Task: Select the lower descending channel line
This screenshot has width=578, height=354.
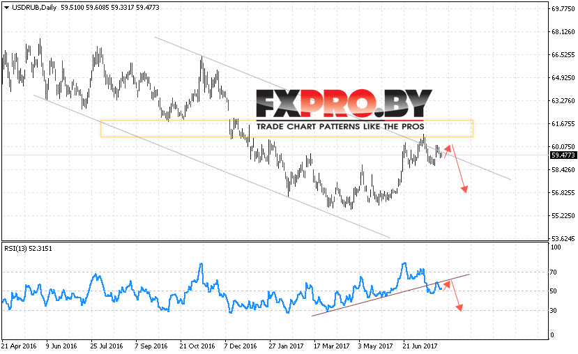Action: (211, 167)
